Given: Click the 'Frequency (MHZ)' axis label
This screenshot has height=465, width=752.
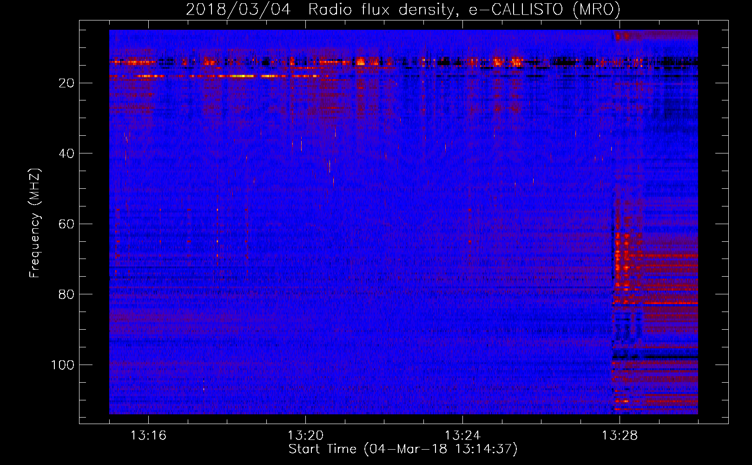Looking at the screenshot, I should coord(35,223).
